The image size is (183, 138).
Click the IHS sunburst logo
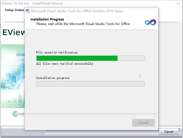[15, 114]
